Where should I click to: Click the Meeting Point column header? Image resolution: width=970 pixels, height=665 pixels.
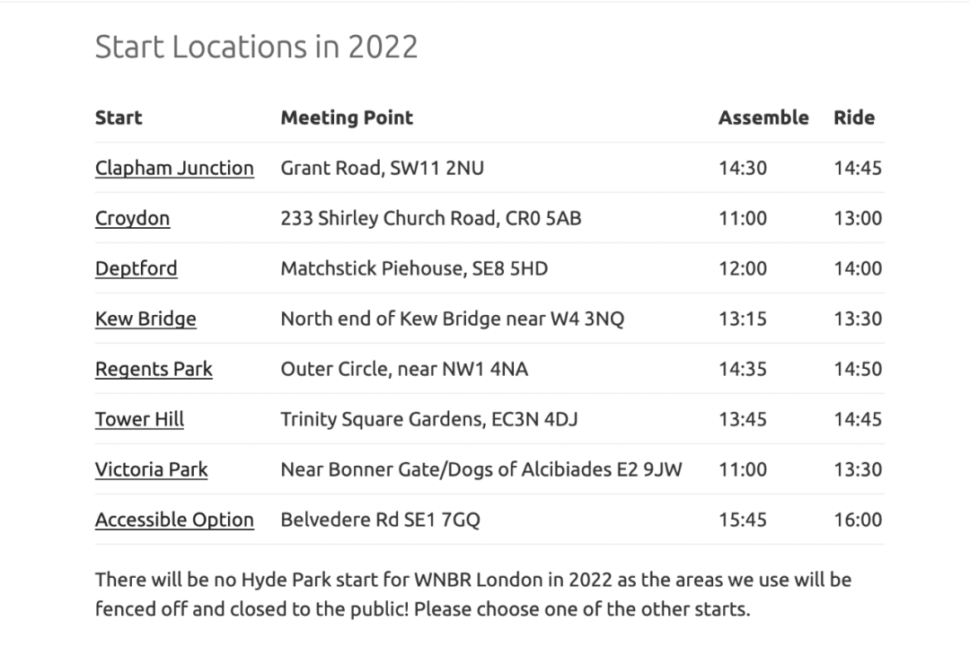(x=347, y=118)
